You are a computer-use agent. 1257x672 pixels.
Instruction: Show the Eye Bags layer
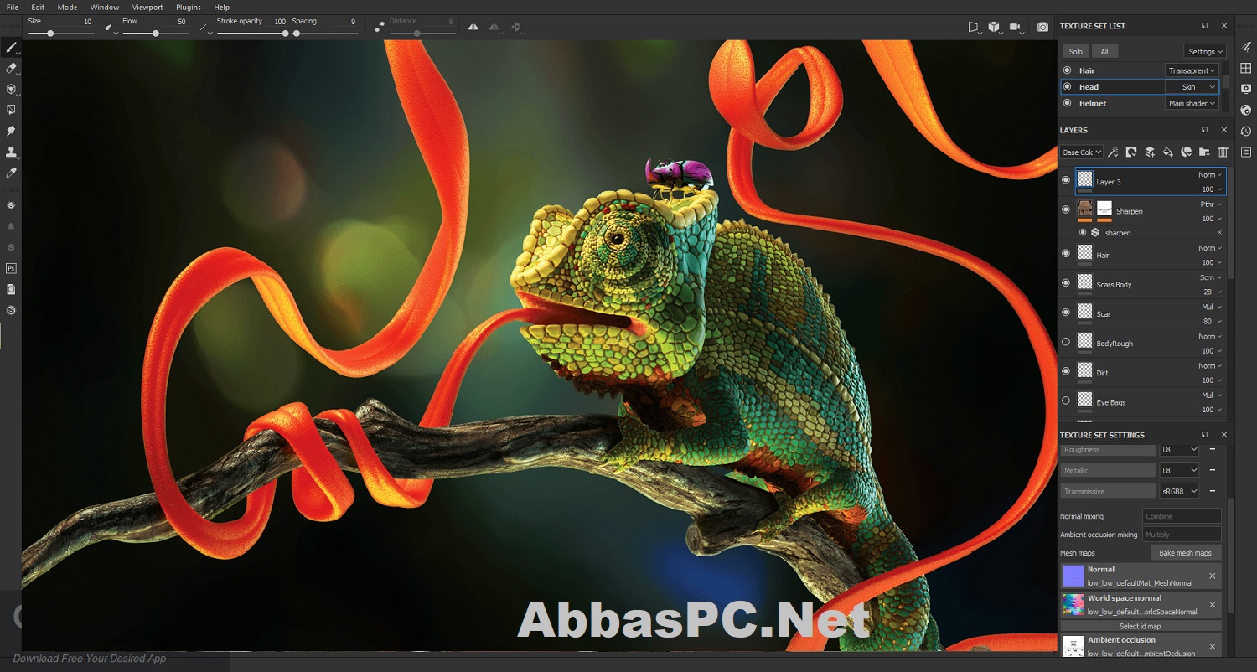pos(1066,401)
